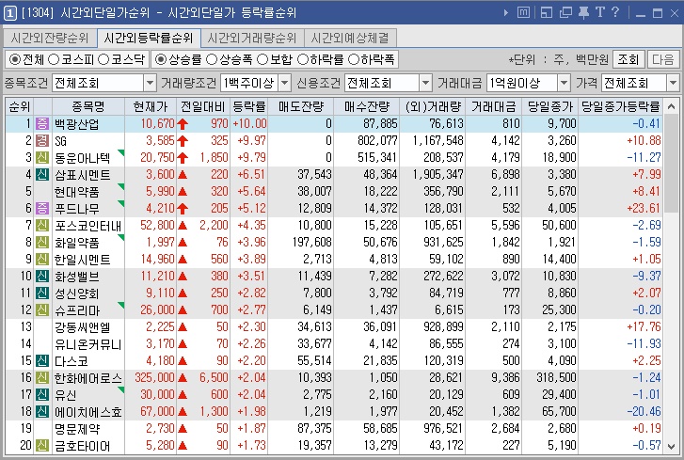This screenshot has height=460, width=684.
Task: Click the 종목명 column header
Action: [88, 106]
